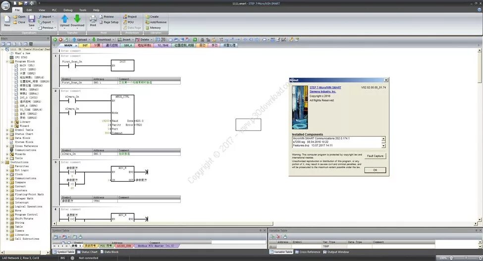Click OK in the About dialog
483x261 pixels.
pos(375,170)
